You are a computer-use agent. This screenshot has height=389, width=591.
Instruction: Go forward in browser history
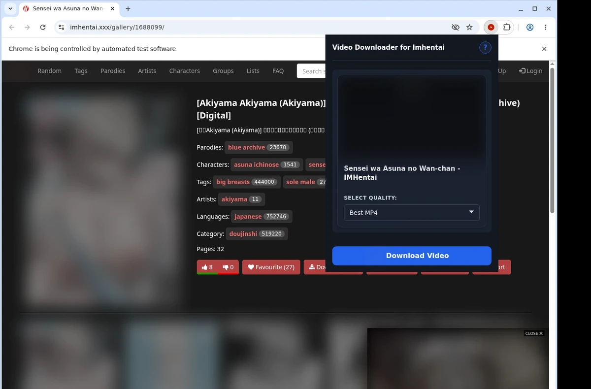[x=27, y=27]
